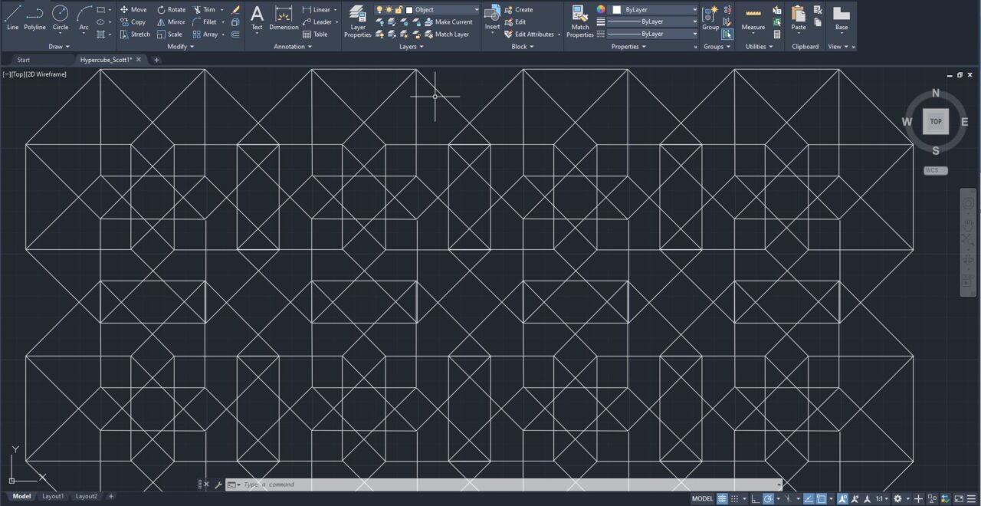Open the Layer Properties manager
The width and height of the screenshot is (981, 506).
[x=357, y=22]
